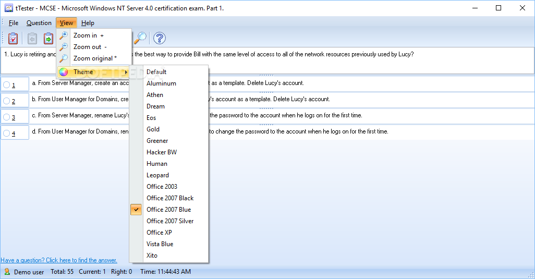Click the next question green arrow icon
The width and height of the screenshot is (535, 279).
tap(48, 38)
